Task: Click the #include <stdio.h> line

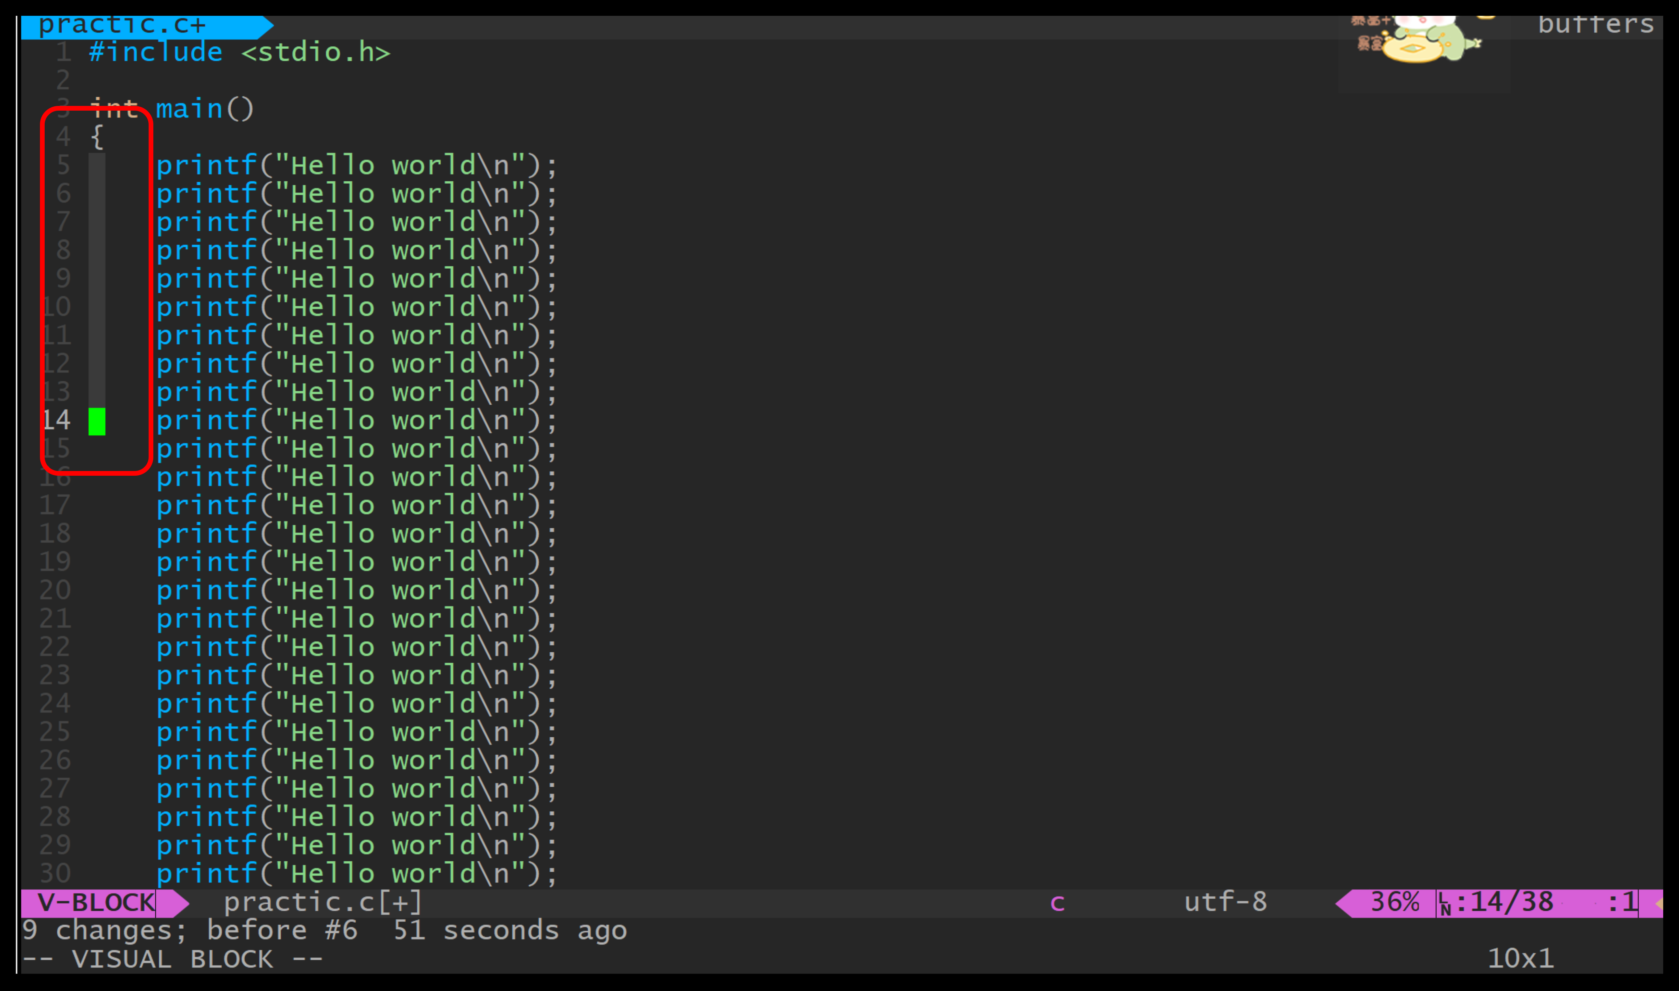Action: pyautogui.click(x=239, y=52)
